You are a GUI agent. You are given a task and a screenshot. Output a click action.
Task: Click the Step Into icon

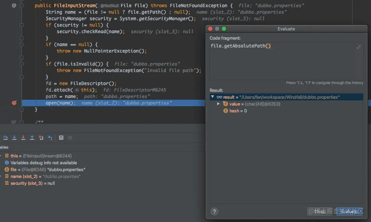pyautogui.click(x=14, y=137)
